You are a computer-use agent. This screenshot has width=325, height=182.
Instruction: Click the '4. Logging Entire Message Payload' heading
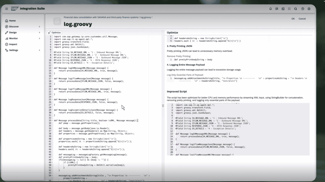[x=186, y=65]
